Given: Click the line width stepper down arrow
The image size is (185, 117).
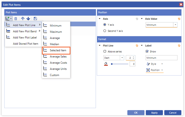Looking at the screenshot, I should coord(133,59).
